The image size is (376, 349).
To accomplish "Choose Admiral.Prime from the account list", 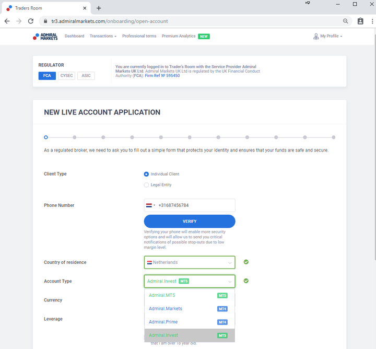I will coord(190,322).
